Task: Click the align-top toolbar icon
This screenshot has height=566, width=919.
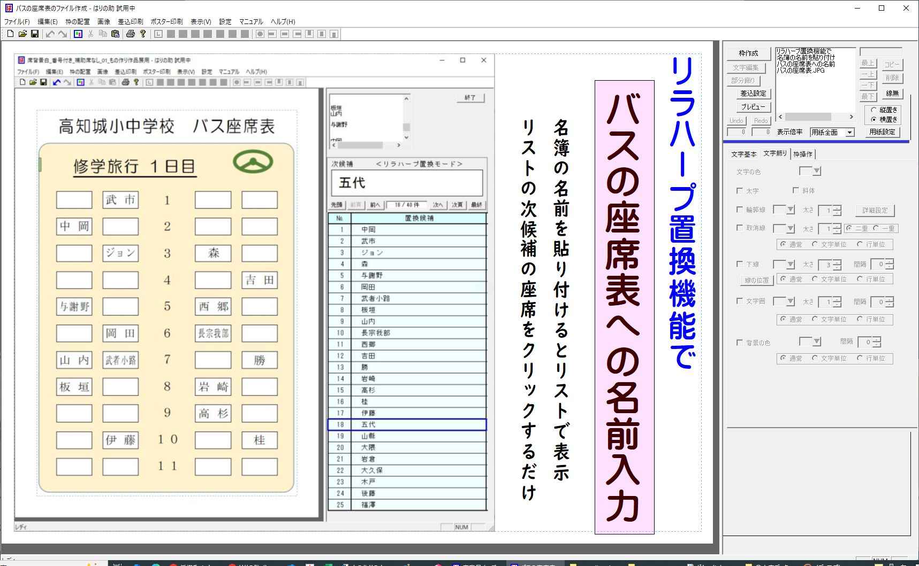Action: (x=309, y=34)
